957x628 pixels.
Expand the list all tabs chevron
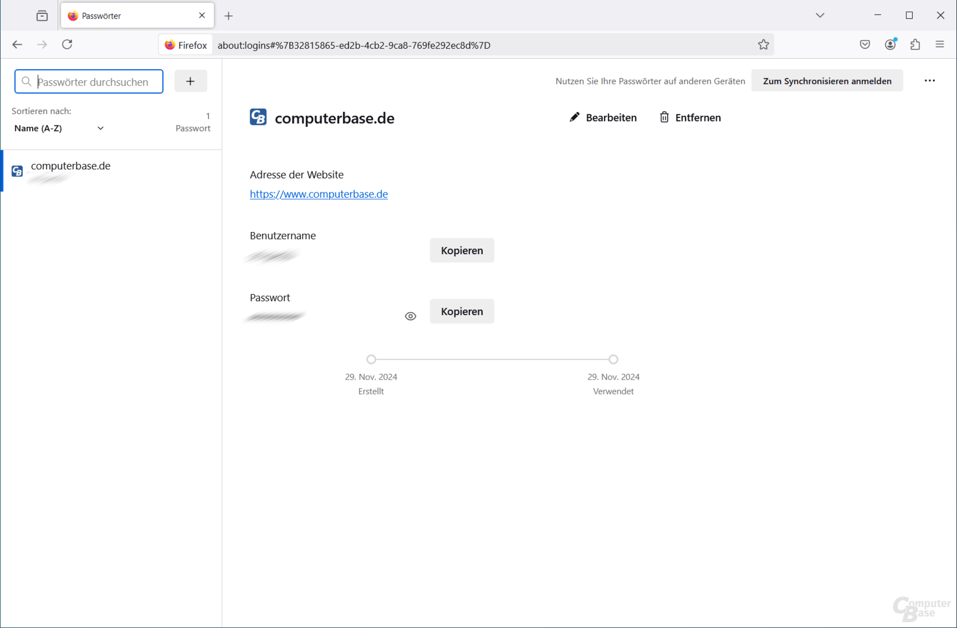[820, 16]
